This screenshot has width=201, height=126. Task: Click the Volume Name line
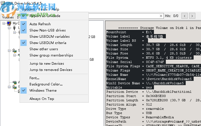click(x=154, y=75)
